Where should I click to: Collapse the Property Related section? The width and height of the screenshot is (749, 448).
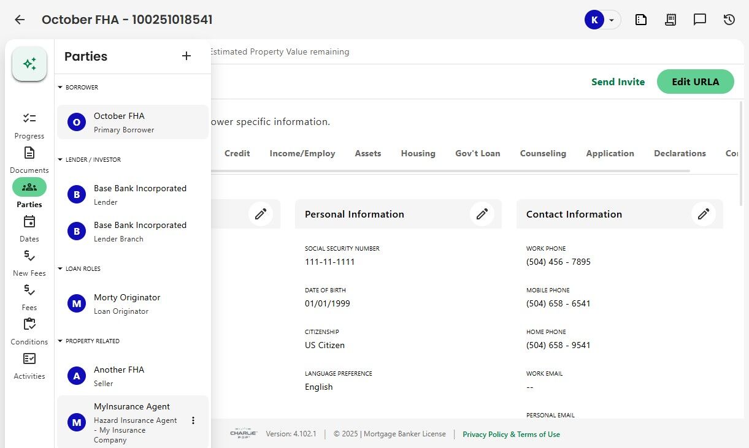point(60,341)
